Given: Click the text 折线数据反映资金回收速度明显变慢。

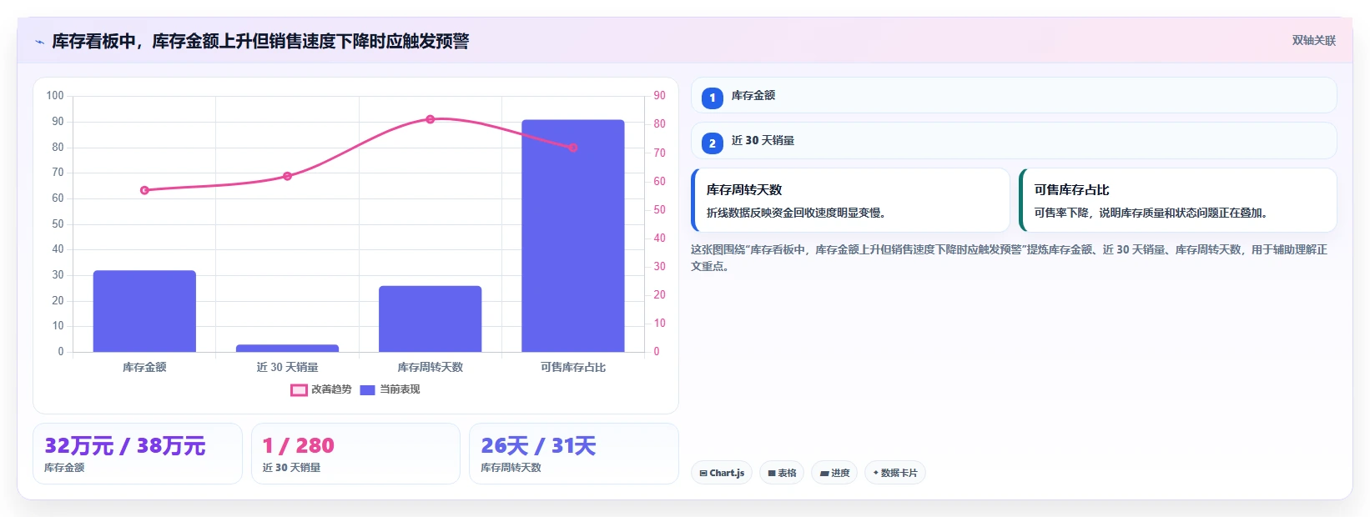Looking at the screenshot, I should (796, 213).
